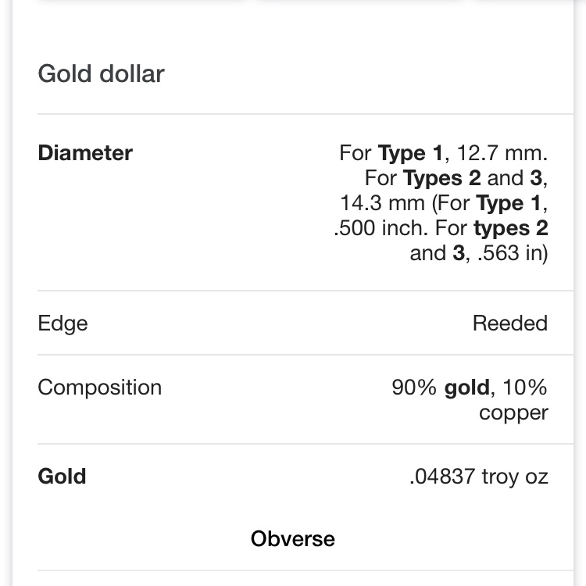This screenshot has width=586, height=586.
Task: Click the .563 in) value
Action: [x=513, y=253]
